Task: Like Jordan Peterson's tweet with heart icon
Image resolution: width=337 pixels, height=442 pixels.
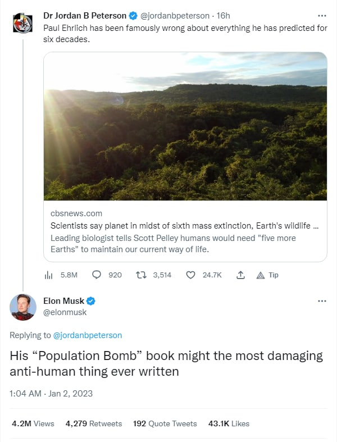Action: pyautogui.click(x=190, y=275)
